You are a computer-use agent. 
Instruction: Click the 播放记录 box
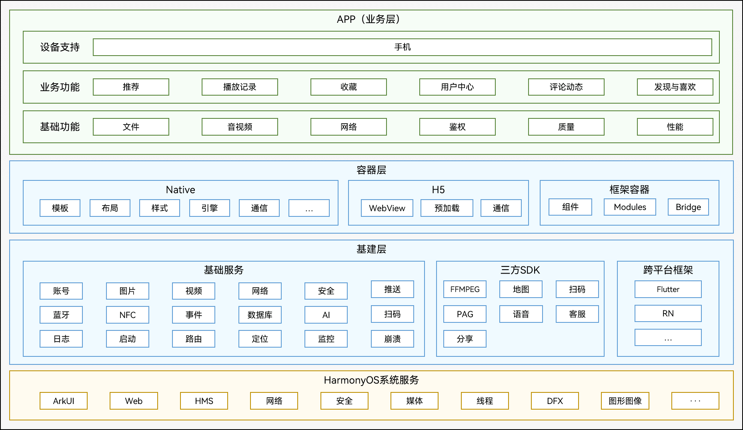(x=240, y=87)
